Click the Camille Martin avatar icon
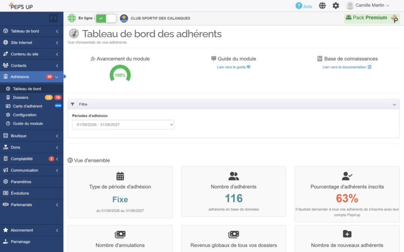The image size is (404, 252). click(x=350, y=6)
